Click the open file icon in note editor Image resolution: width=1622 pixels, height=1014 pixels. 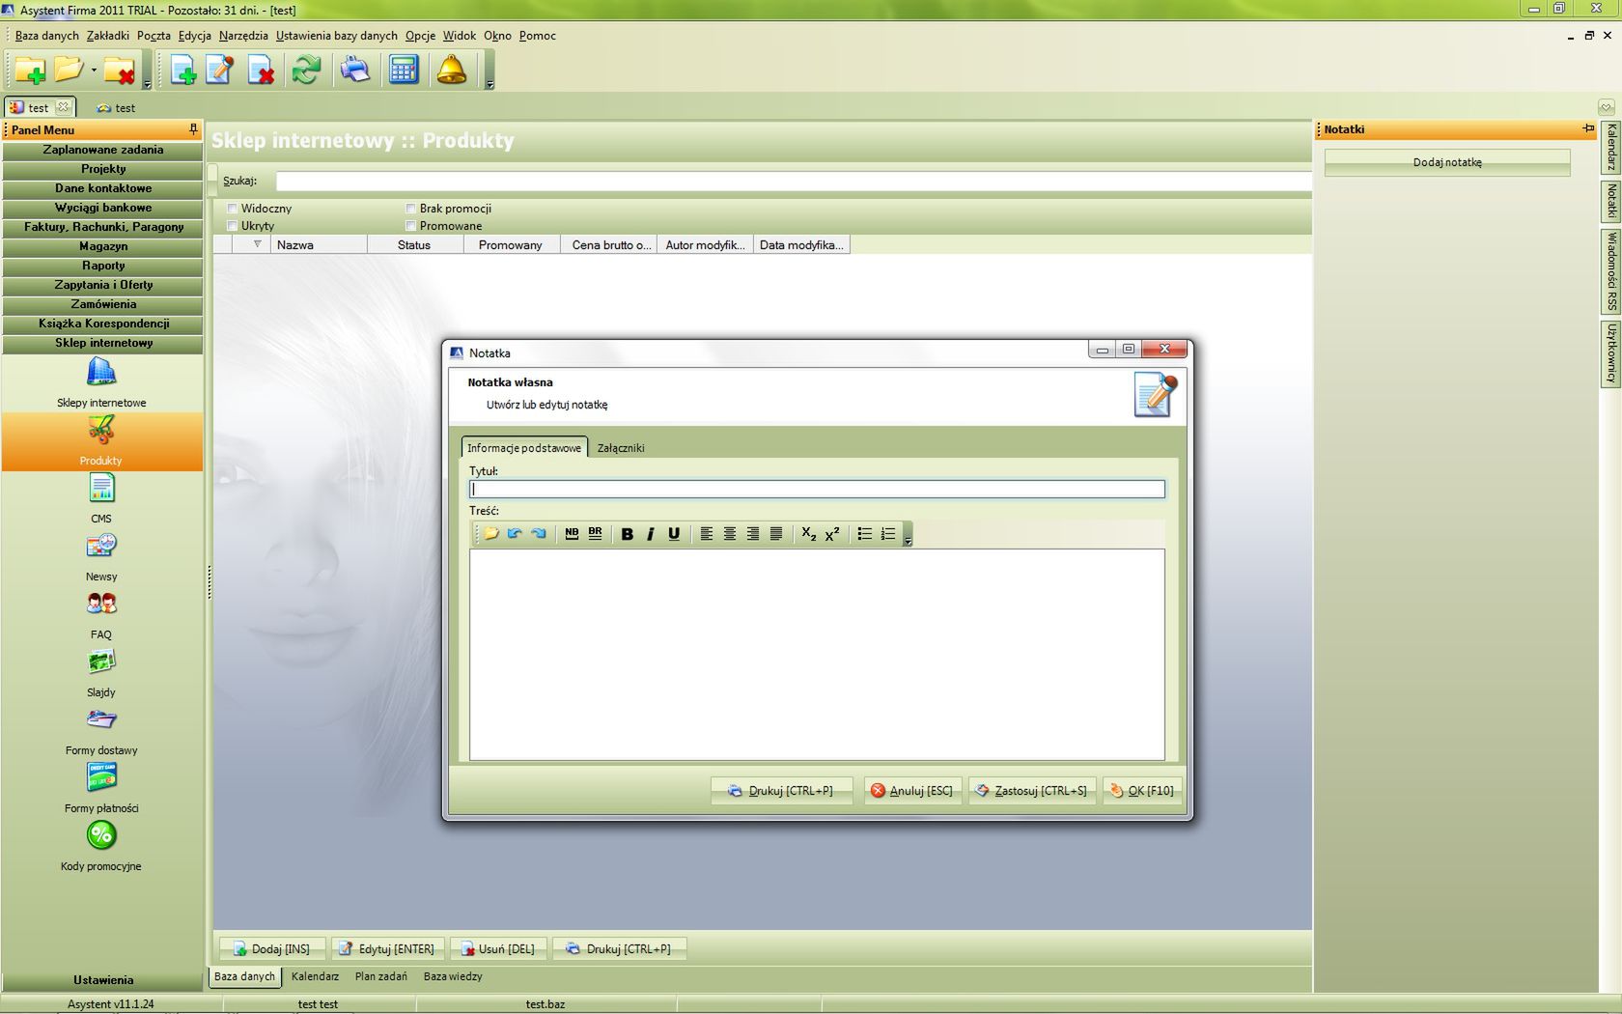[491, 534]
